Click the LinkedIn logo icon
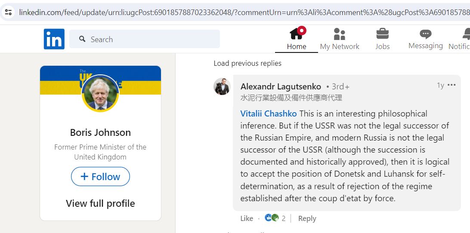 [x=54, y=39]
